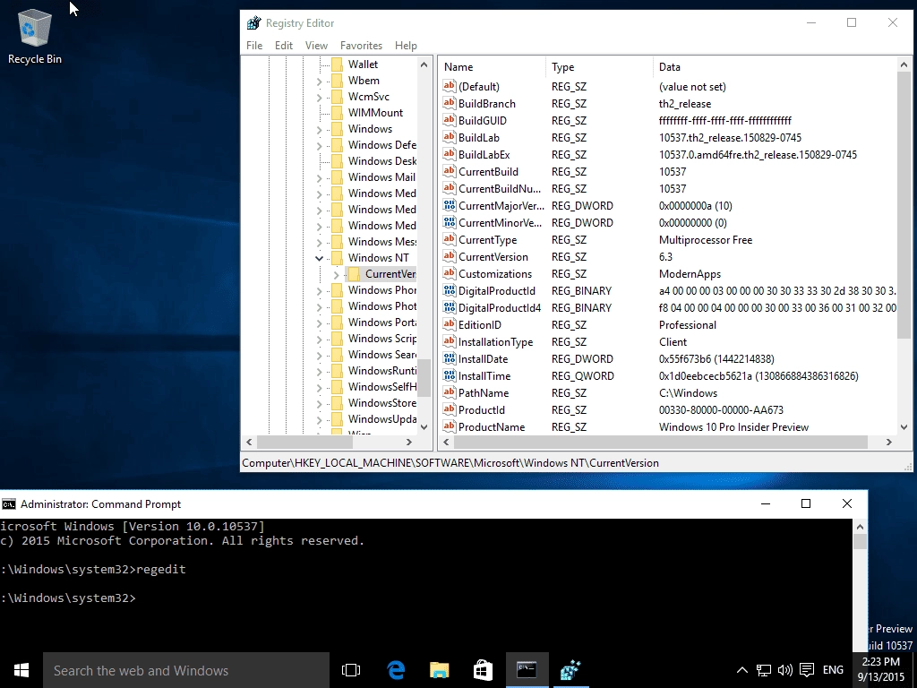Open the File menu in Registry Editor
This screenshot has height=688, width=917.
tap(254, 45)
